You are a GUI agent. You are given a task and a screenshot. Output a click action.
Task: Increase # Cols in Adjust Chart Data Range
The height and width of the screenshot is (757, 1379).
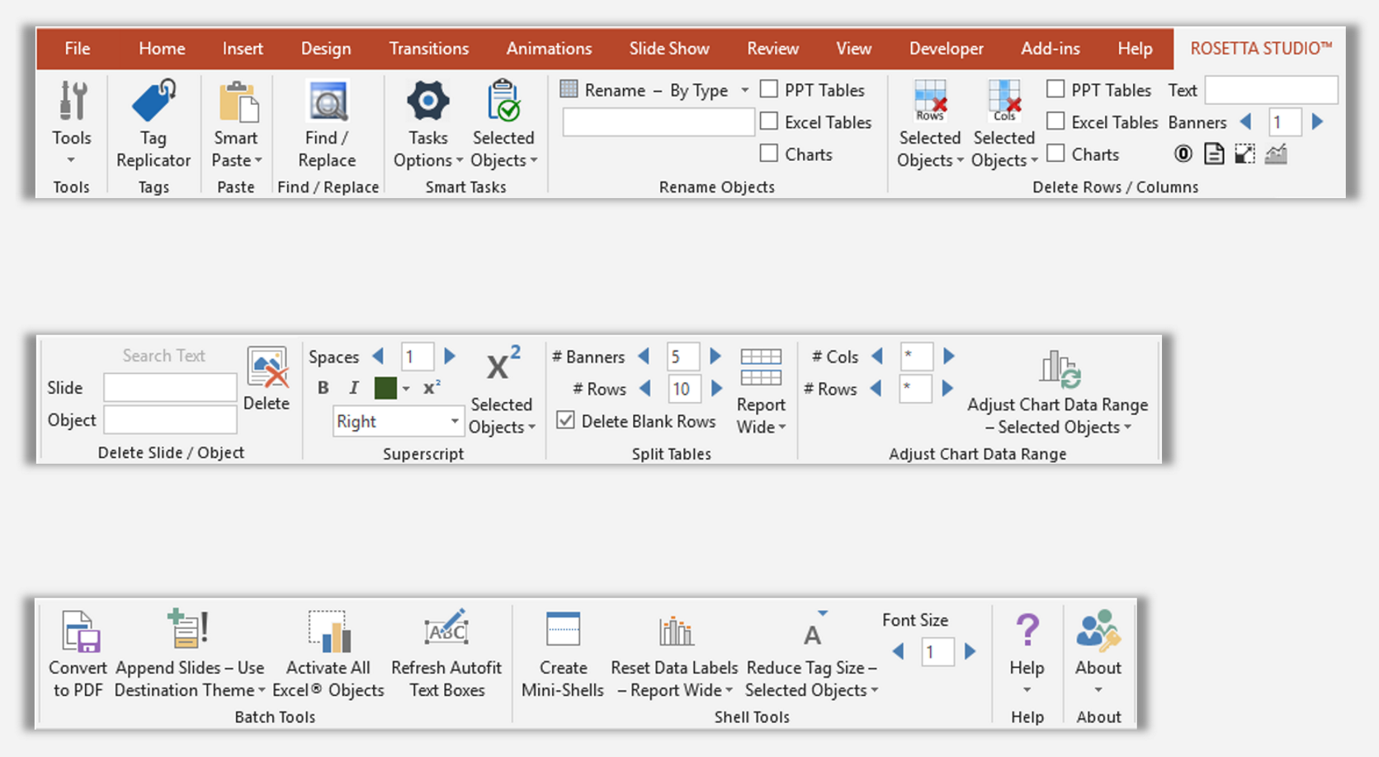coord(949,356)
